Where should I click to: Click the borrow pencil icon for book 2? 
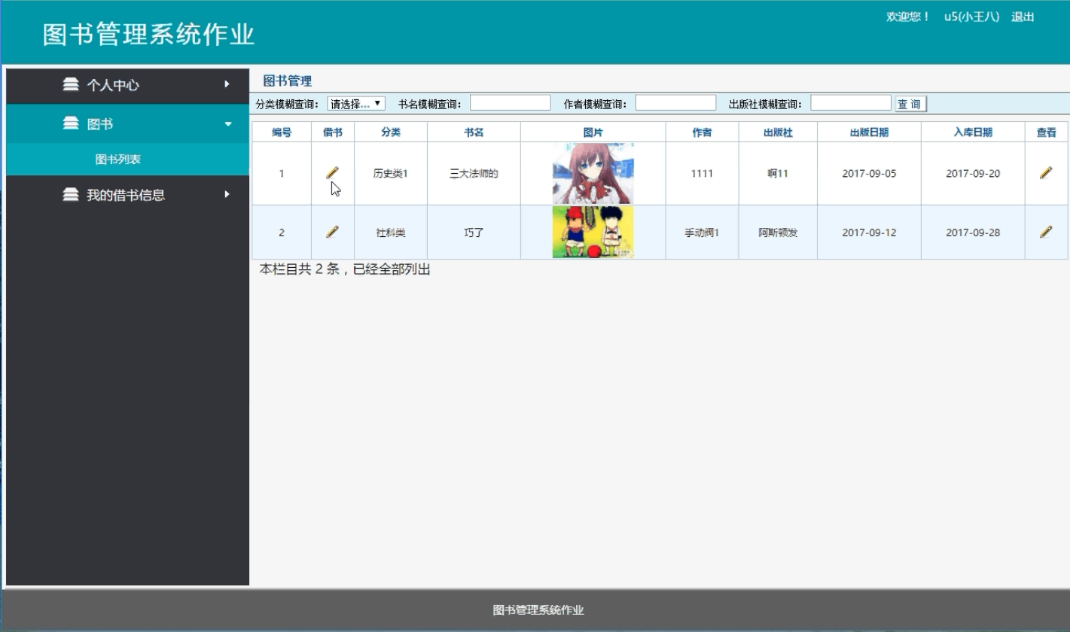[332, 232]
